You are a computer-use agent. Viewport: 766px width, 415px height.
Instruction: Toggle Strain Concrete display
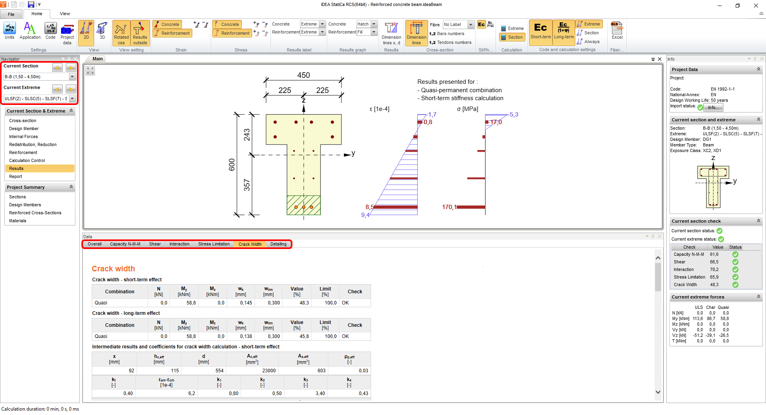coord(167,24)
